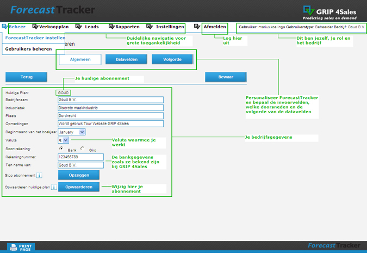
Task: Click the Stop abonnement label
Action: [20, 175]
